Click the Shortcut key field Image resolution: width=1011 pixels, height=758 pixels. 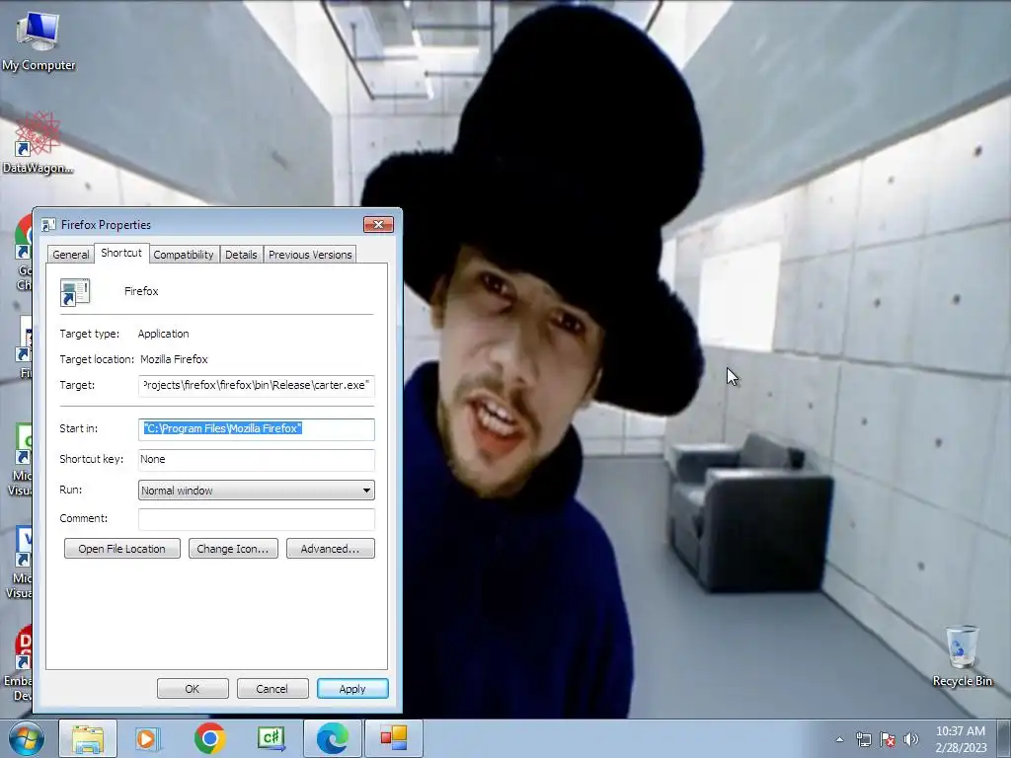pyautogui.click(x=257, y=460)
